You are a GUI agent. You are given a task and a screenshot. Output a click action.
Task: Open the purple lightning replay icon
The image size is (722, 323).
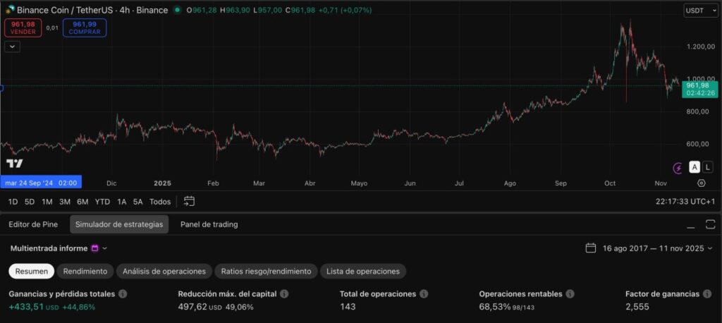point(678,168)
